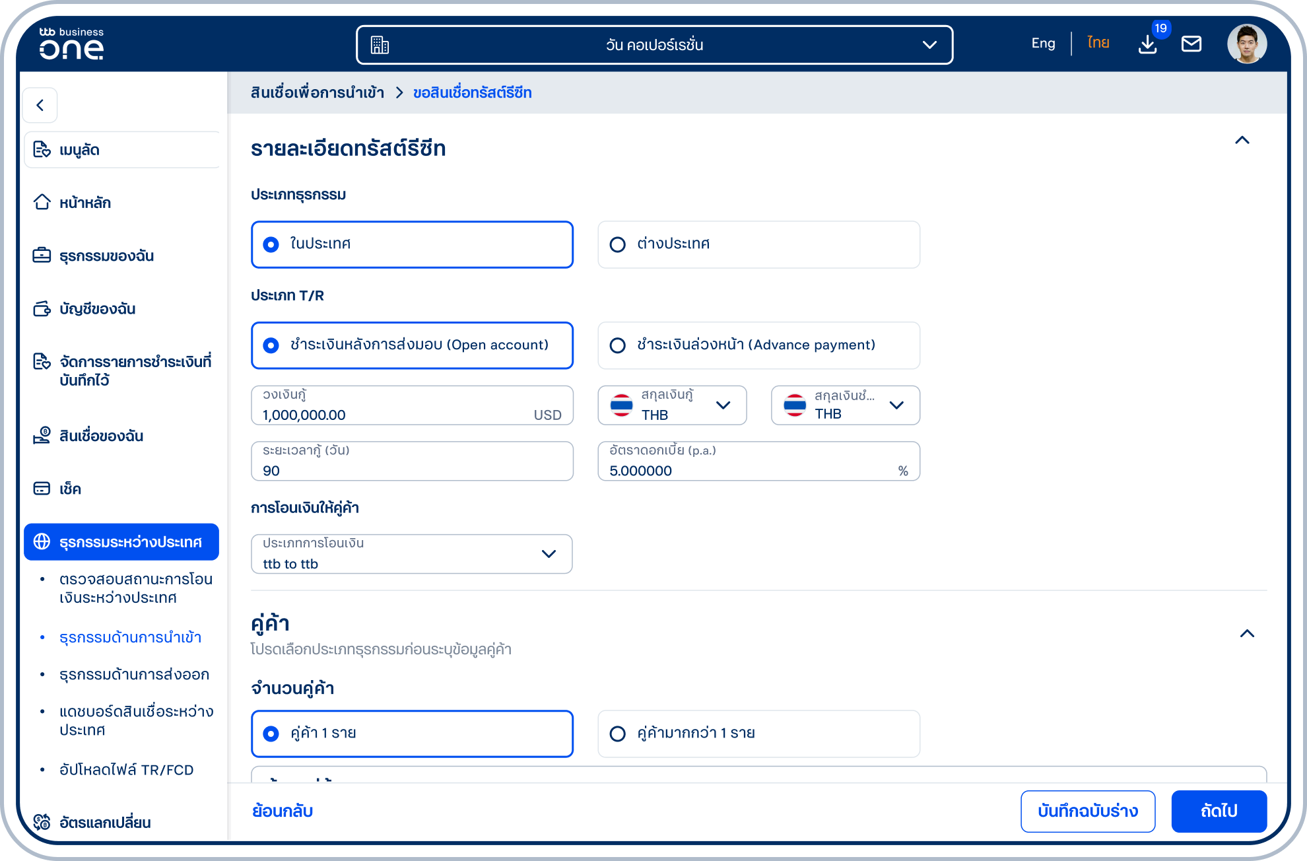Switch language to Eng
This screenshot has width=1307, height=861.
(x=1043, y=44)
